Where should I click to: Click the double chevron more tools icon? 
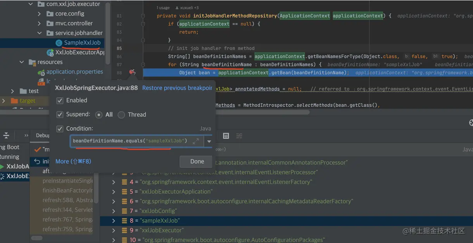[x=26, y=135]
